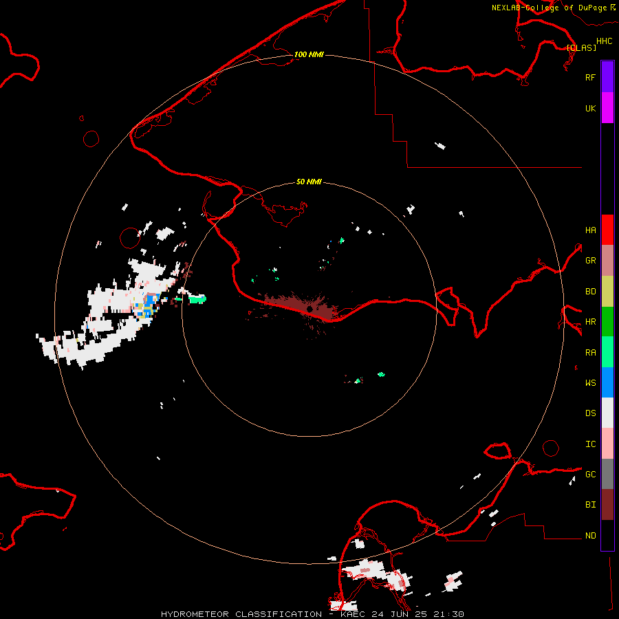Click the UK magenta legend swatch
This screenshot has height=619, width=619.
click(607, 108)
